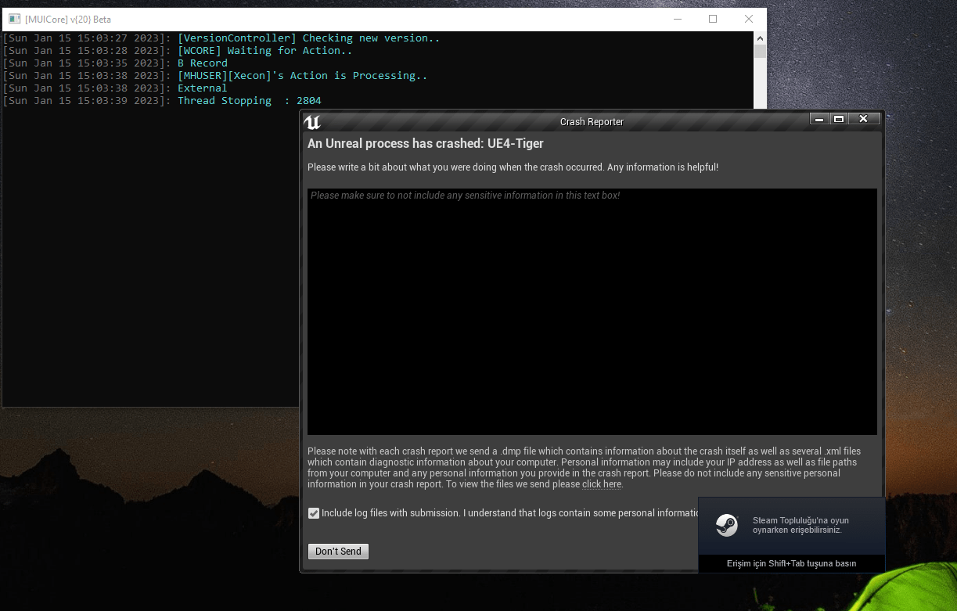Minimize the MUICore console window
The height and width of the screenshot is (611, 957).
click(x=677, y=19)
